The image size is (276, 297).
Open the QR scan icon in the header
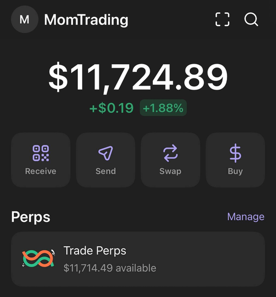[x=222, y=19]
